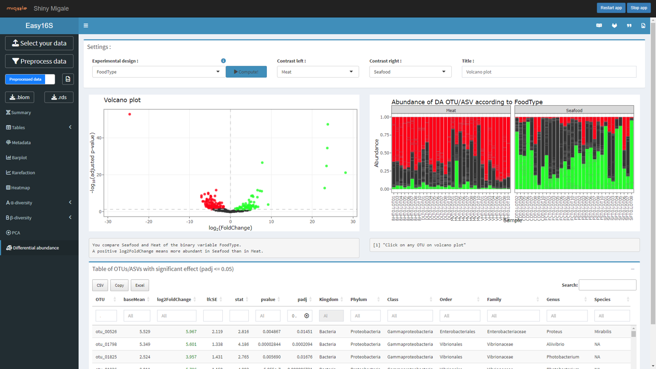Open the Experimental design dropdown
Viewport: 656px width, 369px height.
pos(158,72)
